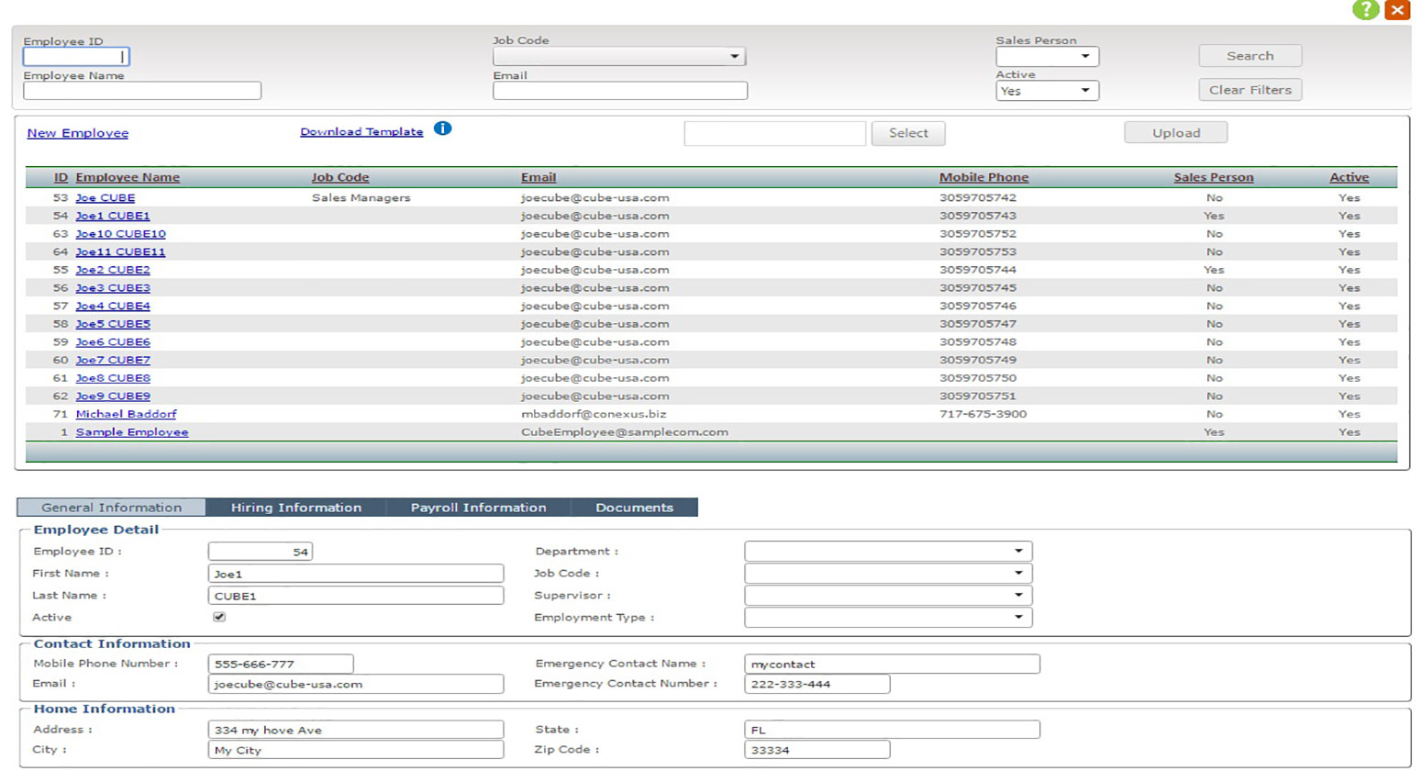Click info icon beside Download Template
This screenshot has width=1422, height=771.
click(x=442, y=128)
